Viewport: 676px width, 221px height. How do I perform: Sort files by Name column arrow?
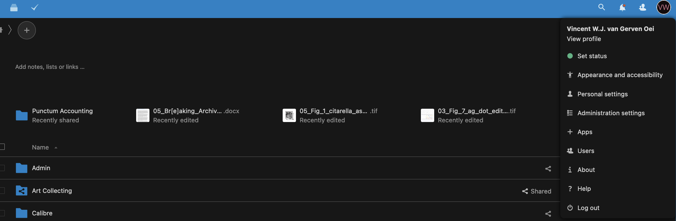tap(56, 147)
